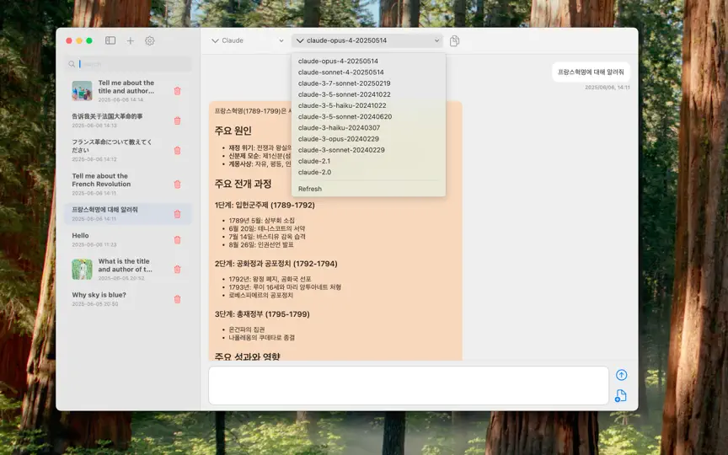Delete the Japanese フランス革命 chat
The height and width of the screenshot is (455, 728).
177,151
